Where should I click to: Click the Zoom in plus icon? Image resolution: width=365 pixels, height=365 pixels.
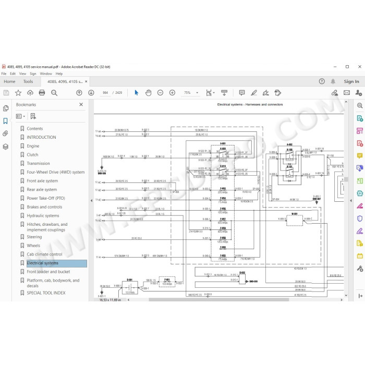click(x=172, y=93)
